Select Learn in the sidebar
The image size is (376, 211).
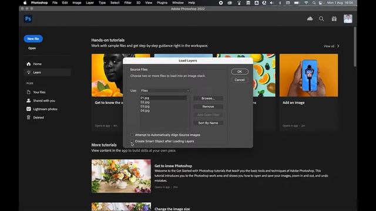point(47,72)
